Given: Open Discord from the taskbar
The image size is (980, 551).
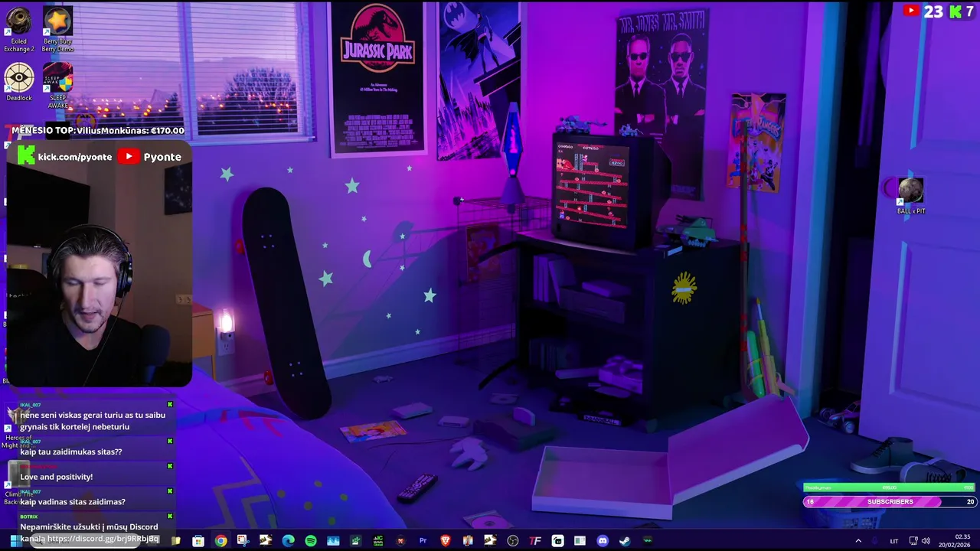Looking at the screenshot, I should 603,541.
